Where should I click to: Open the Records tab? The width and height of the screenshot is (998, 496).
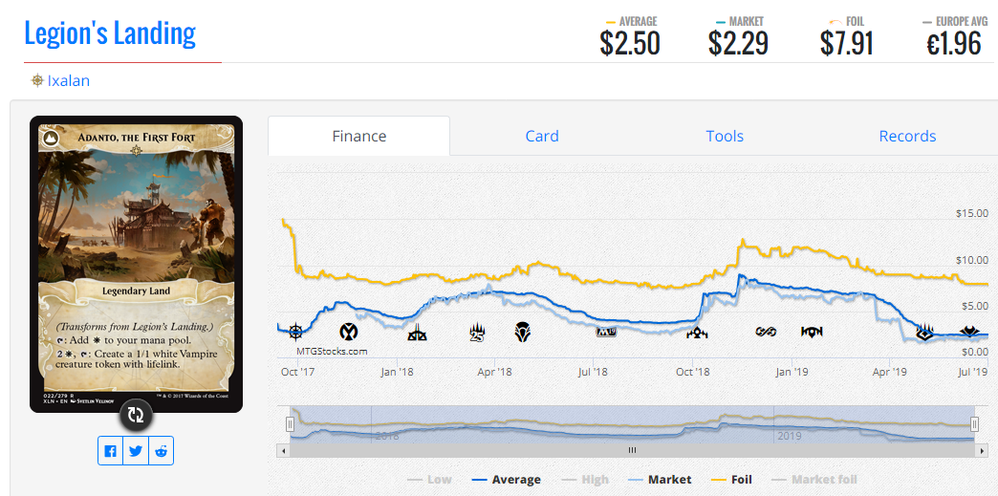[907, 137]
